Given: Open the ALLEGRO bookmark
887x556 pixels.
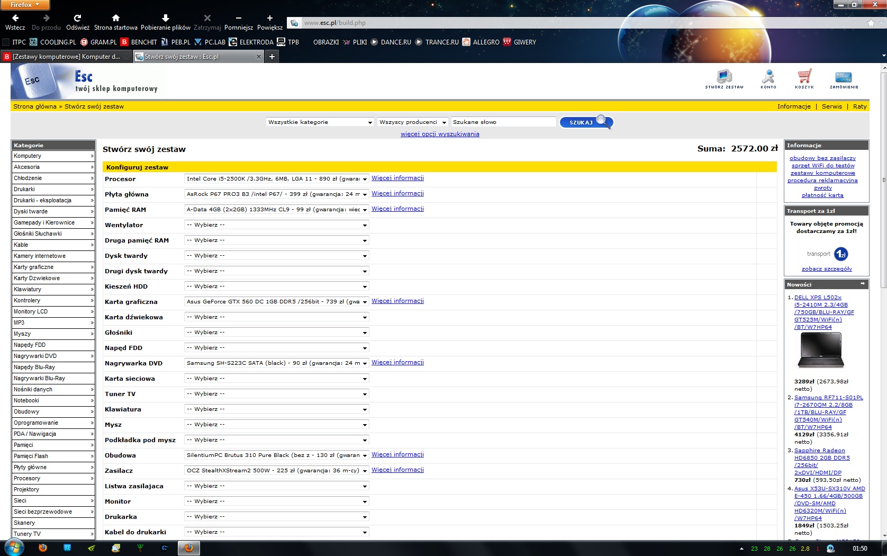Looking at the screenshot, I should point(481,42).
